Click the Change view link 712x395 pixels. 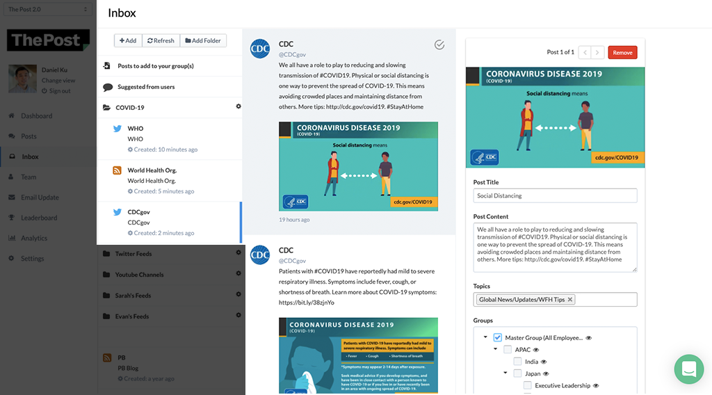[x=58, y=81]
